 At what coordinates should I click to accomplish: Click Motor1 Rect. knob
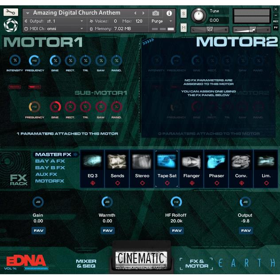click(x=70, y=61)
